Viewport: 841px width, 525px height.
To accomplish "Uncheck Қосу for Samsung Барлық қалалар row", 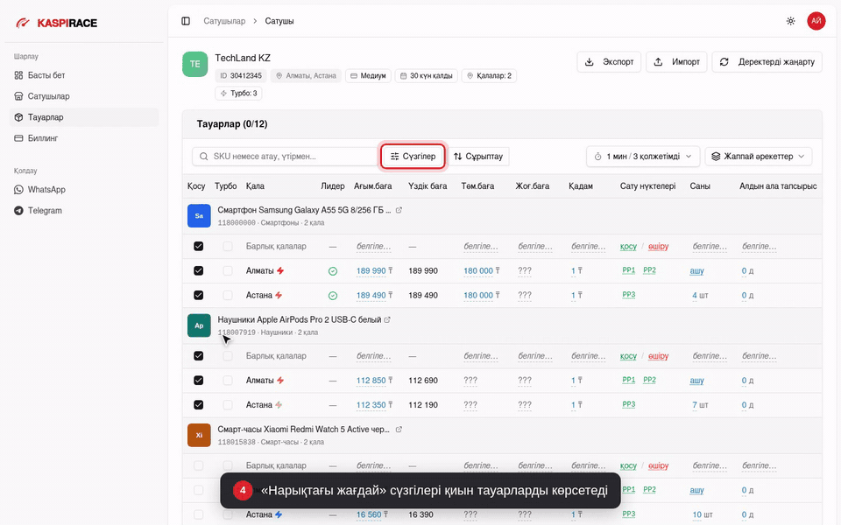I will click(199, 247).
